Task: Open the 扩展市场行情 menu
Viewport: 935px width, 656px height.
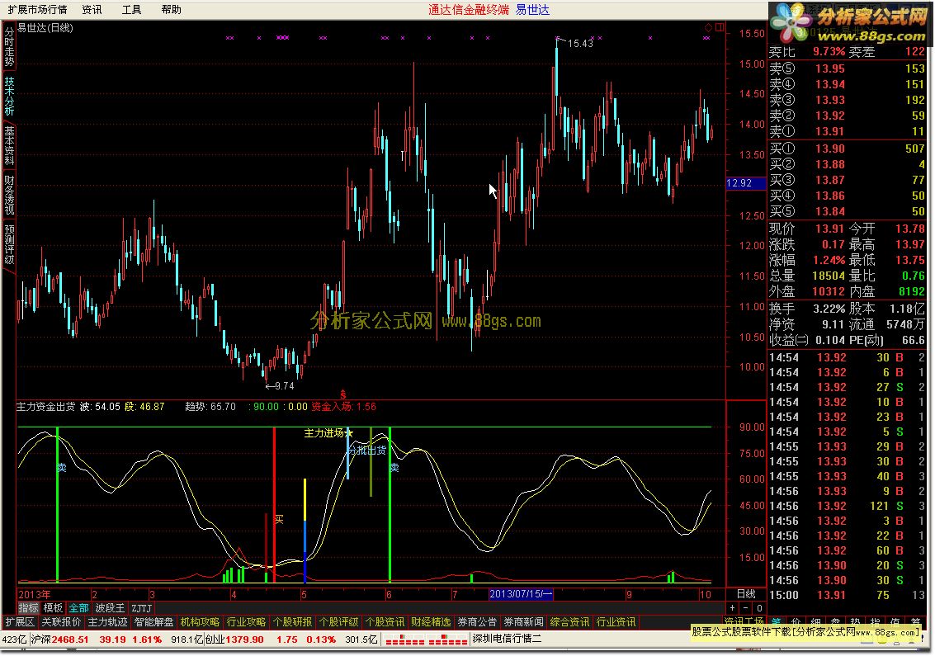Action: tap(38, 10)
